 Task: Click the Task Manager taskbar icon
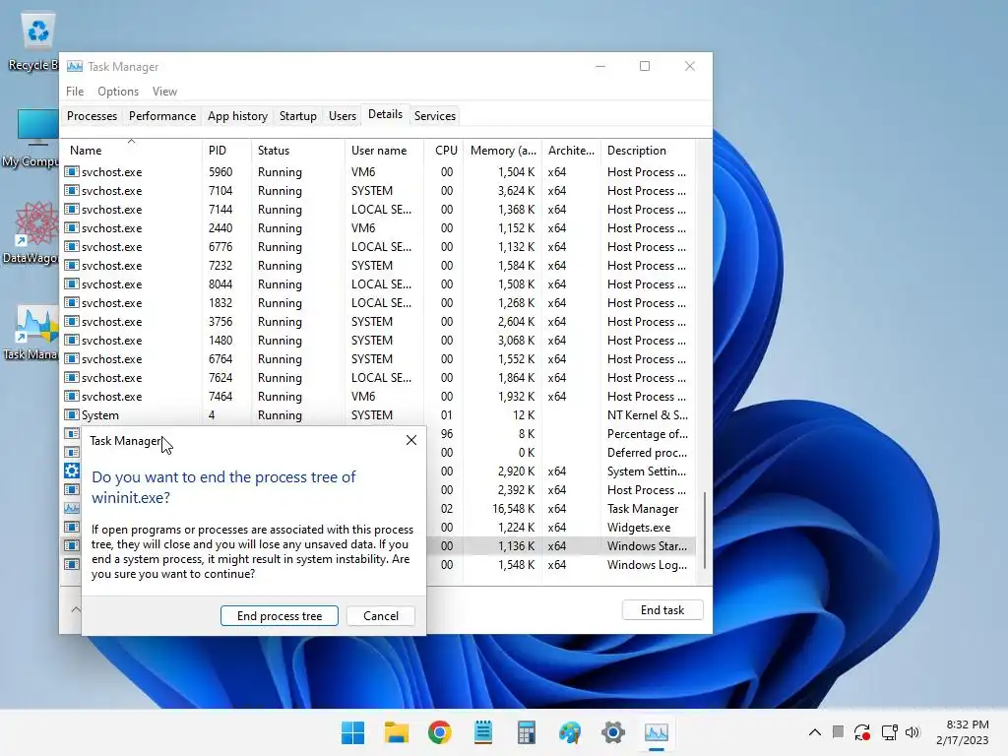(657, 732)
